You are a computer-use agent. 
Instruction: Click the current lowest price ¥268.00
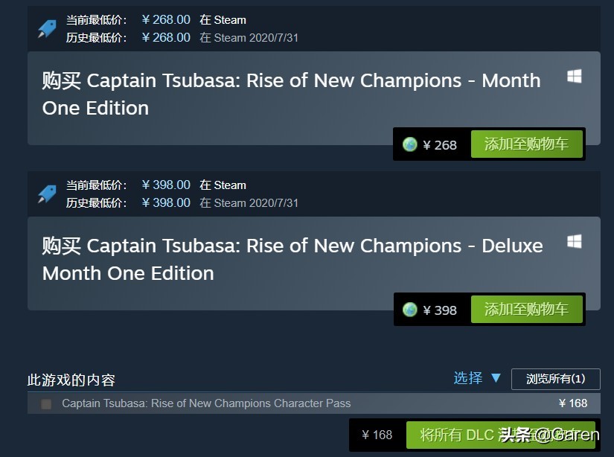[166, 20]
